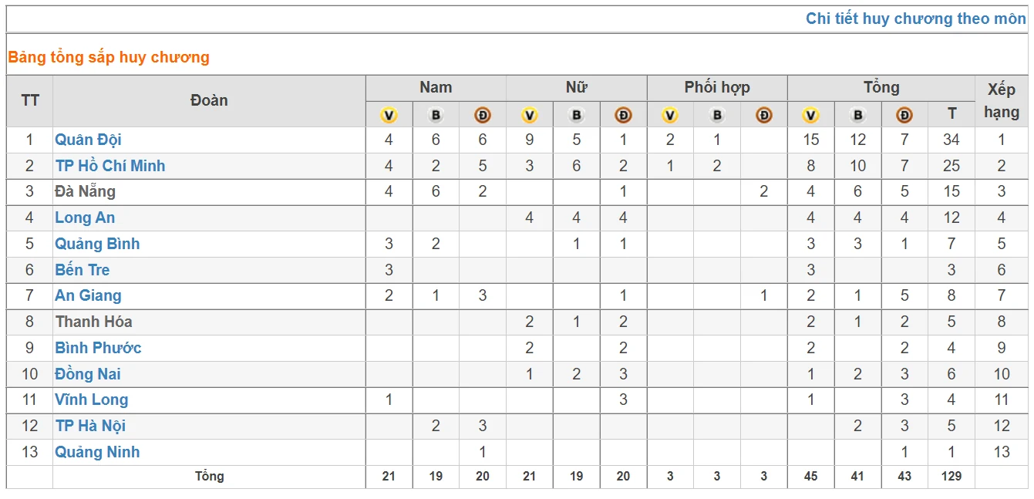Open the Quảng Bình team link
The image size is (1034, 499).
(x=97, y=244)
